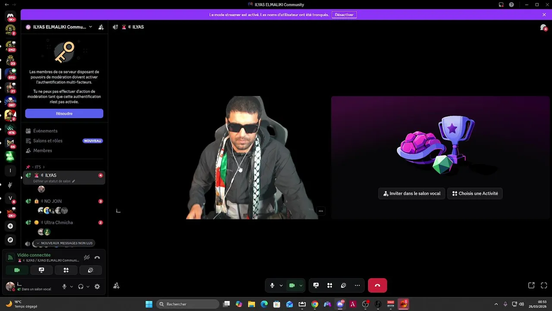Open more options in call control bar
The height and width of the screenshot is (311, 552).
358,286
